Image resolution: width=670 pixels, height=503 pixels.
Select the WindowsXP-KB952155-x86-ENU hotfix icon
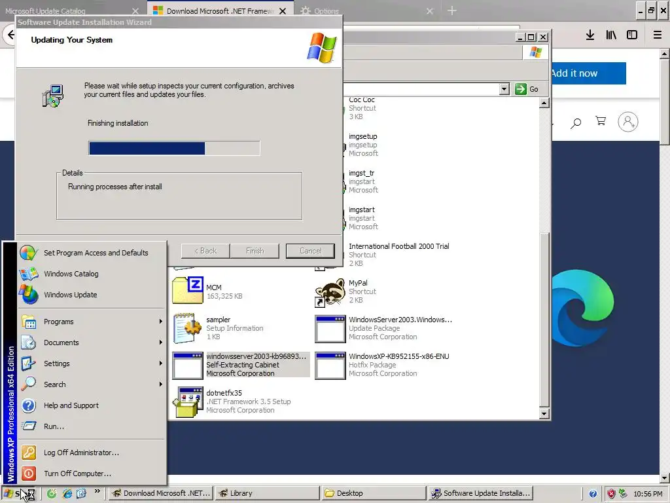[x=330, y=365]
